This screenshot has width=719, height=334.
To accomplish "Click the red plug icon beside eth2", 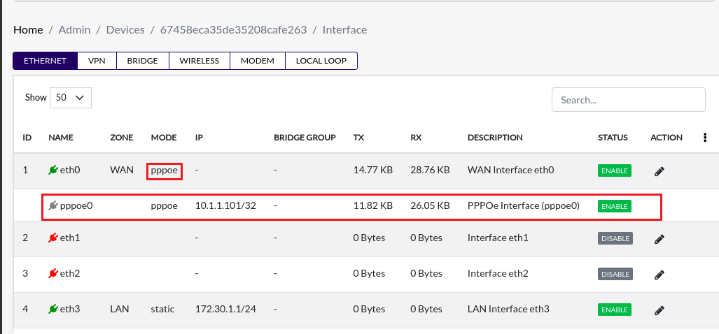I will 53,274.
